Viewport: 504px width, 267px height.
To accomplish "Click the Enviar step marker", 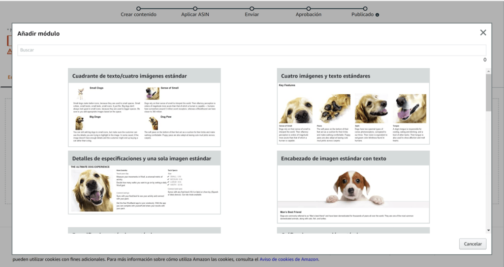I will (x=252, y=9).
